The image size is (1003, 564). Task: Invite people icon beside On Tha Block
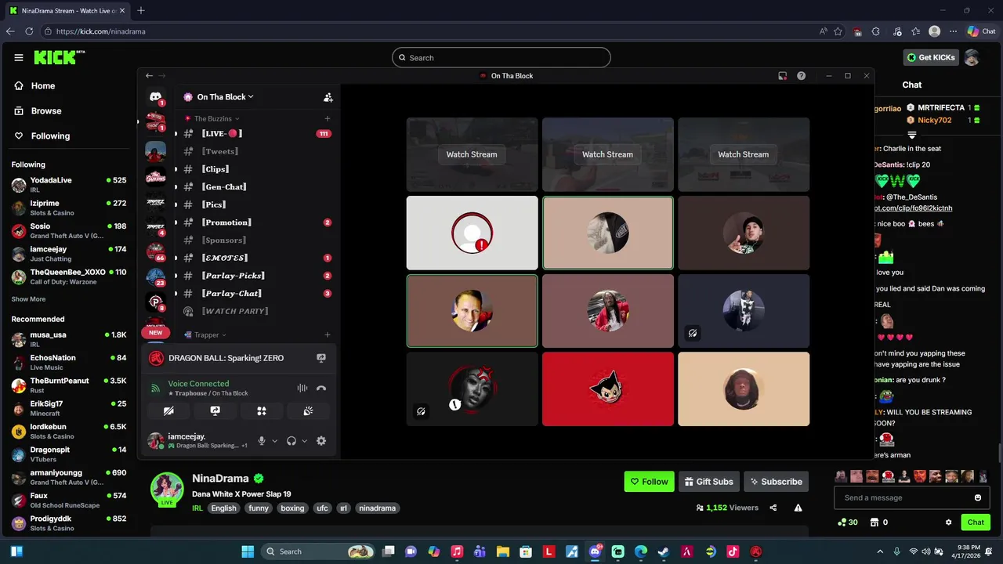[328, 97]
